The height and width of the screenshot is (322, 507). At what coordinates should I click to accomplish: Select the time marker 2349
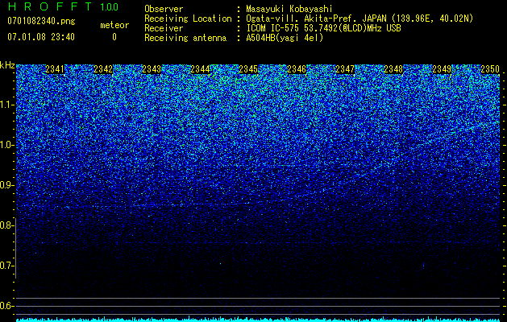(x=442, y=69)
